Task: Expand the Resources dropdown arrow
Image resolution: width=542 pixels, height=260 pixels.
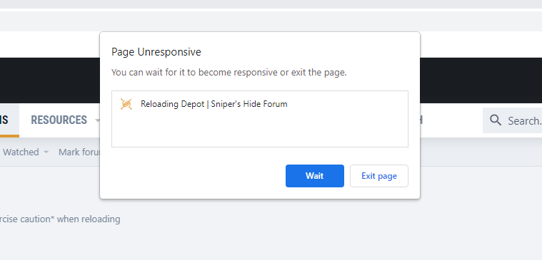Action: pyautogui.click(x=98, y=120)
